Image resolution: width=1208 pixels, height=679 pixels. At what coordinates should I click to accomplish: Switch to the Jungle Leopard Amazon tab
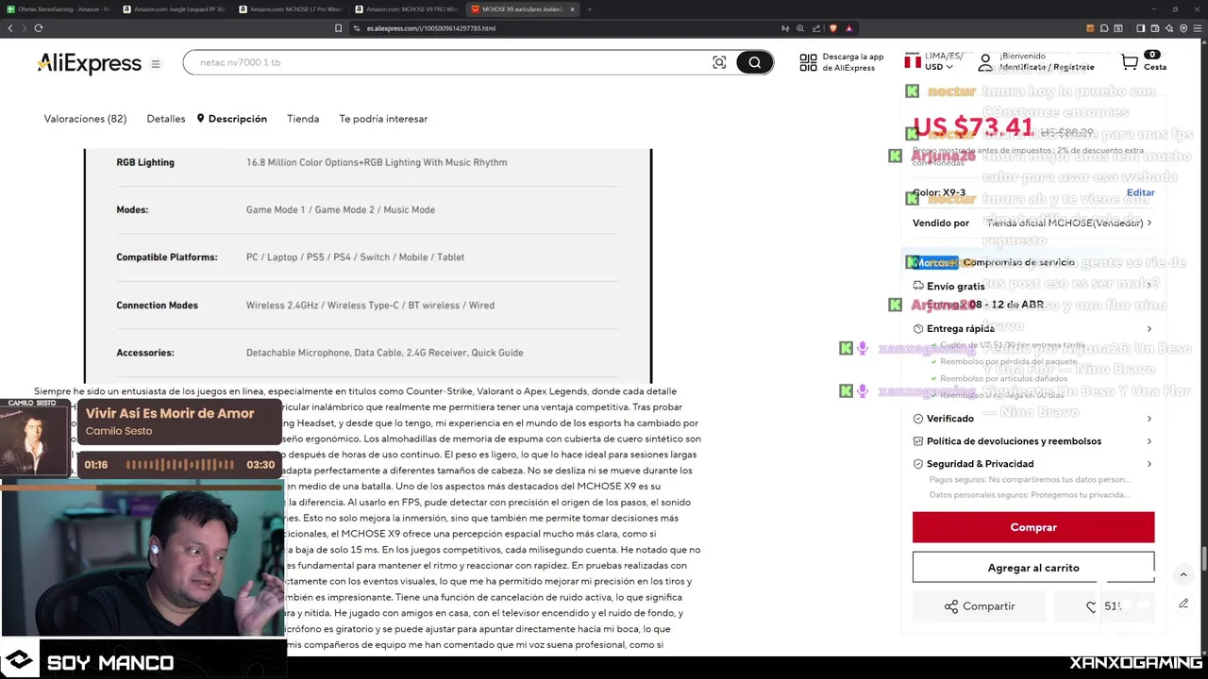pyautogui.click(x=175, y=9)
